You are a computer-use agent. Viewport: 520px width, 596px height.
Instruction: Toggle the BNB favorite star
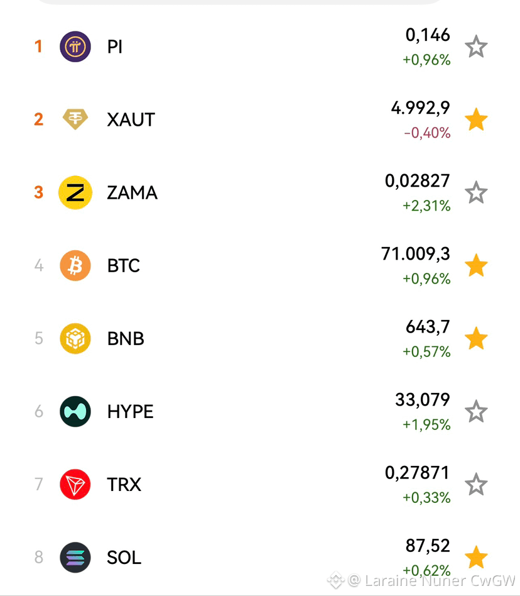476,338
